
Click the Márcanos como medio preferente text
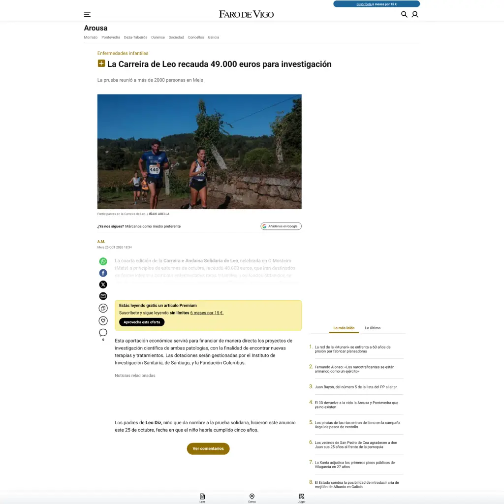pyautogui.click(x=153, y=226)
